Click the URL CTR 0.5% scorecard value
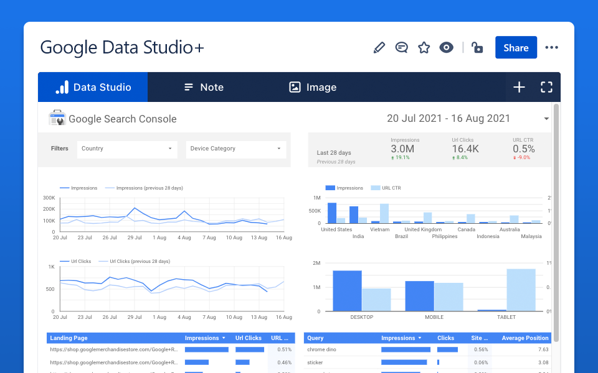 pos(524,149)
